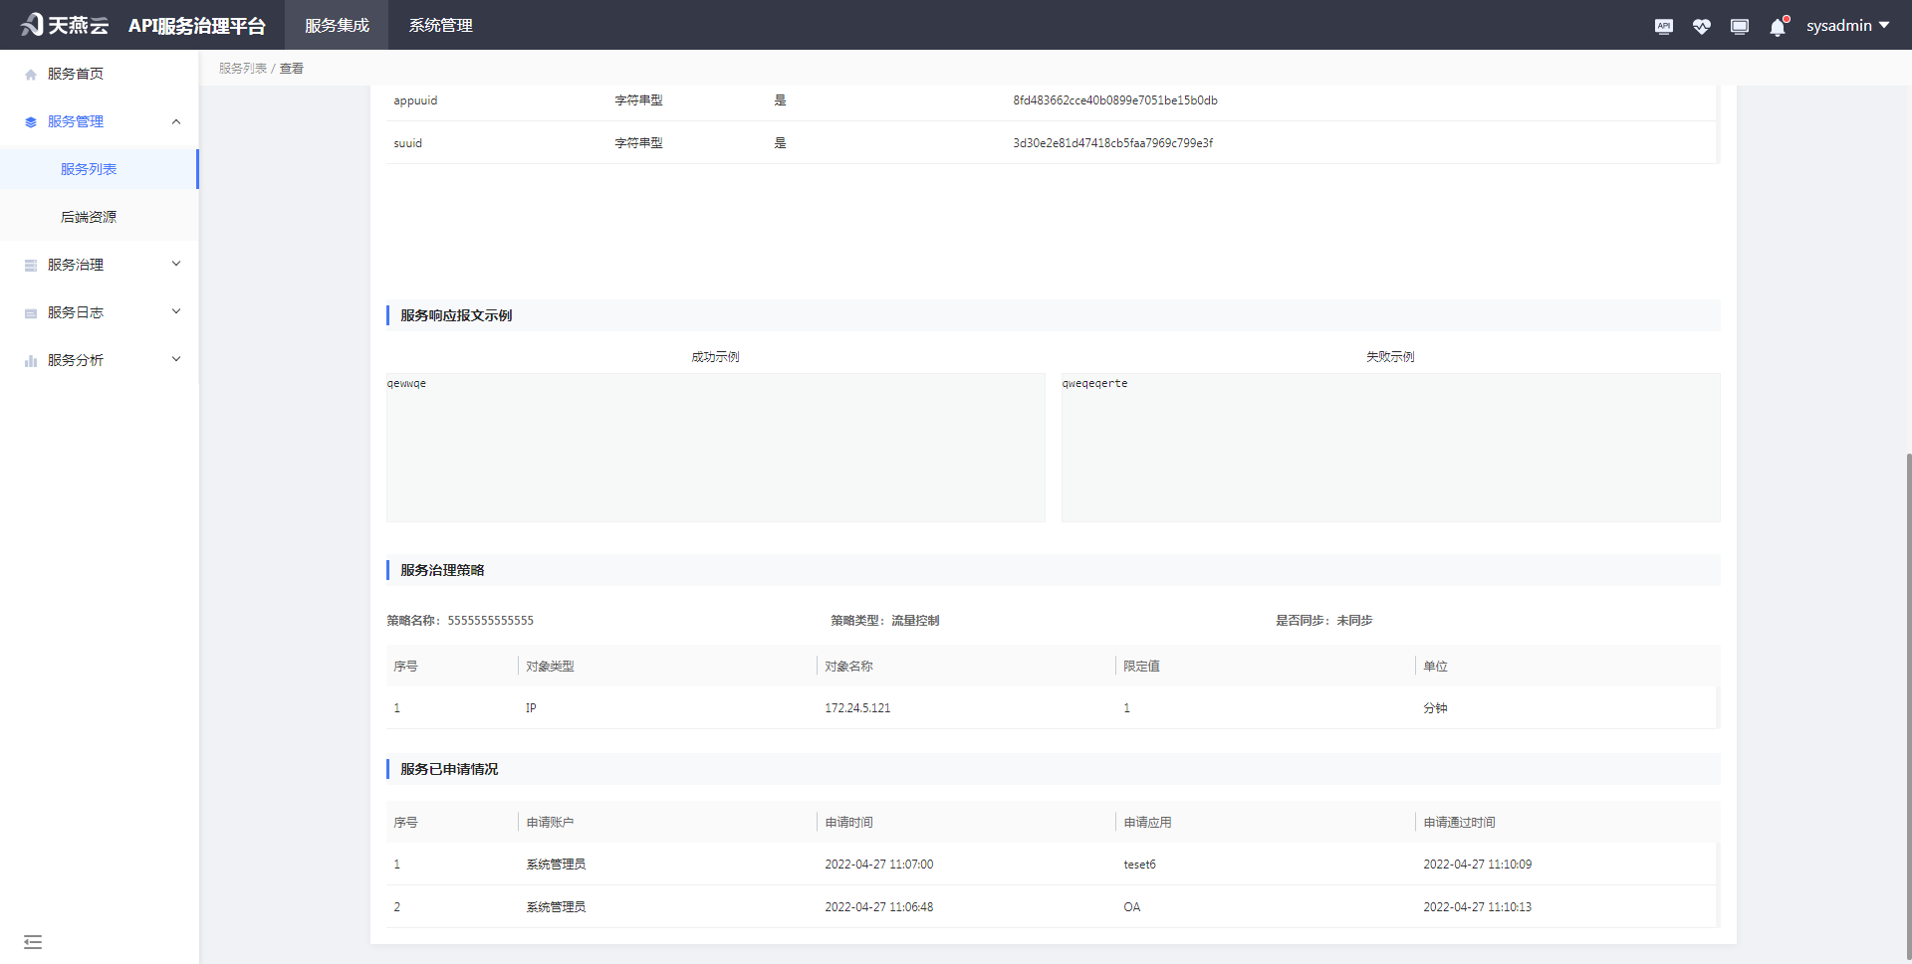
Task: Select the 服务集成 menu item
Action: coord(336,25)
